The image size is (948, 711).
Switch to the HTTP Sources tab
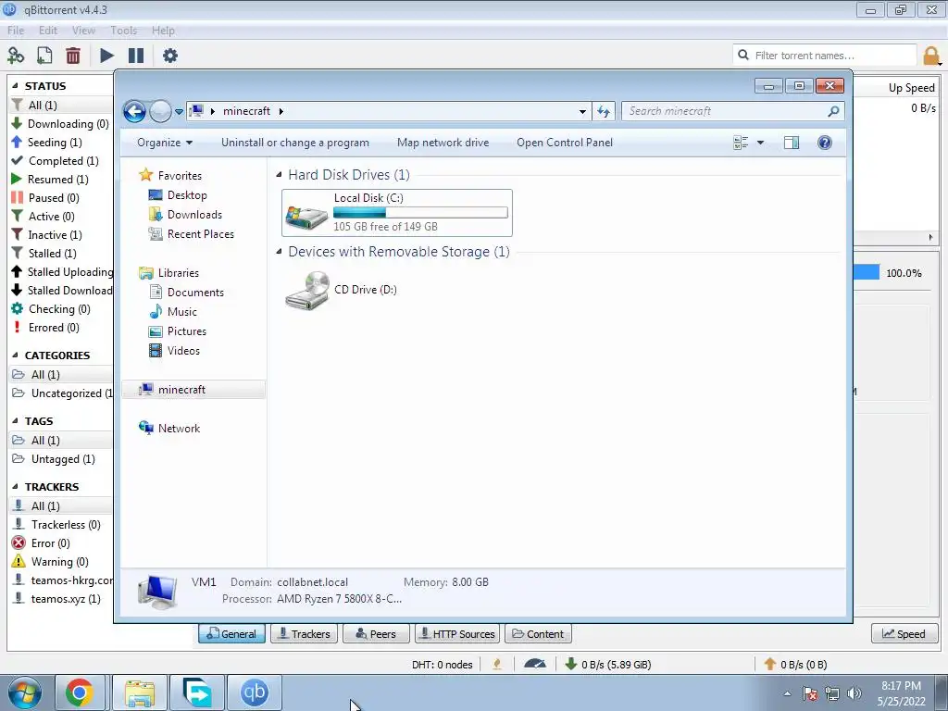tap(457, 633)
